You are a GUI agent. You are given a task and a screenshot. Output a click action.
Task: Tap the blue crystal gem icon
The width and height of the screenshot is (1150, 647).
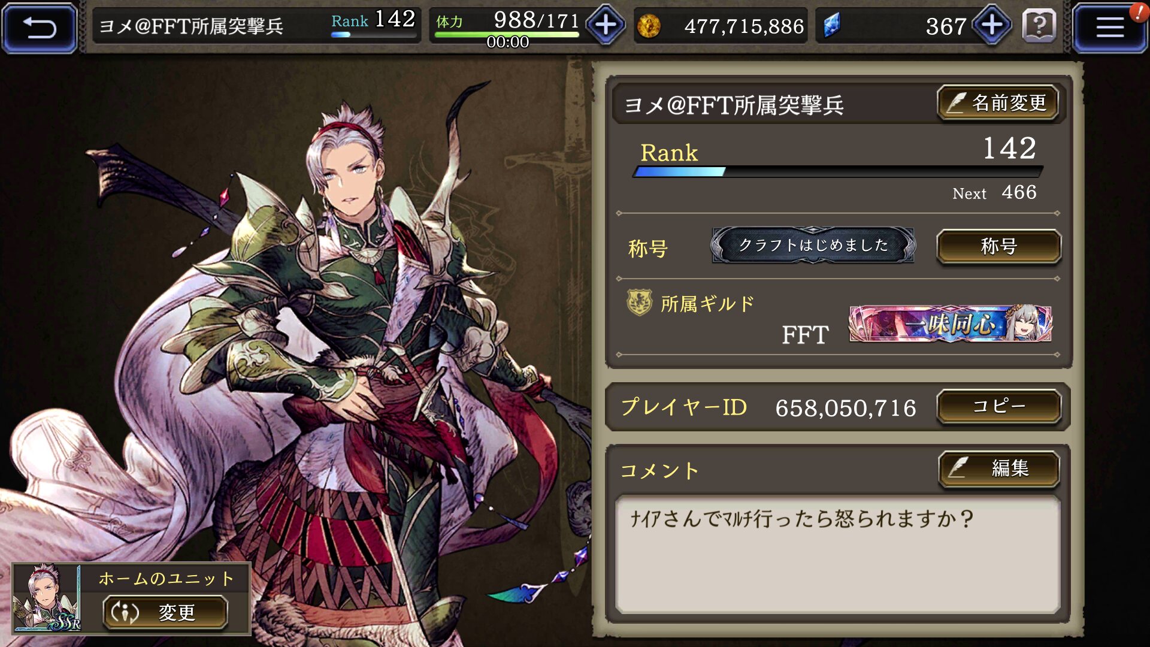(832, 26)
